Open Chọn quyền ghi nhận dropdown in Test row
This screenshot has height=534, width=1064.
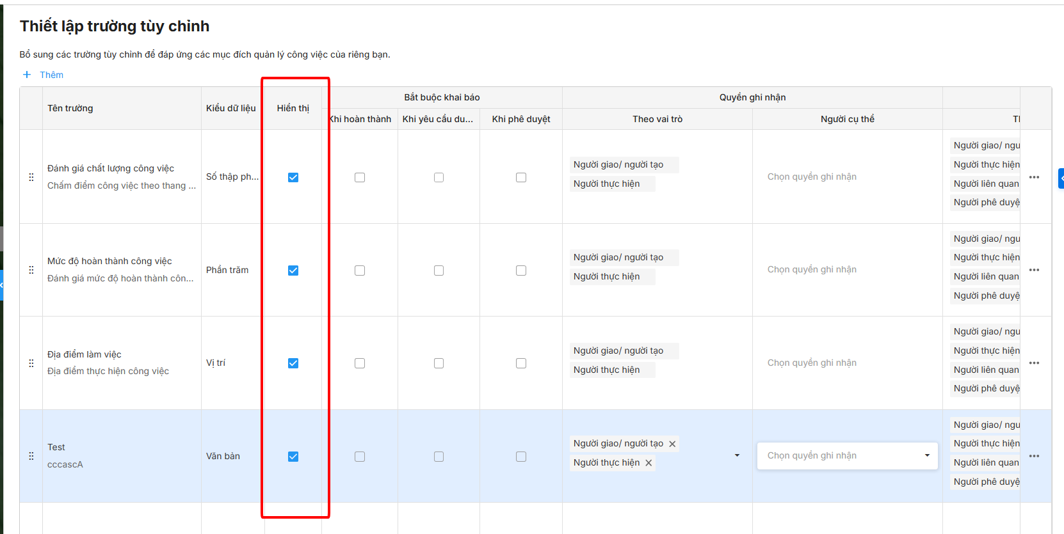(847, 456)
